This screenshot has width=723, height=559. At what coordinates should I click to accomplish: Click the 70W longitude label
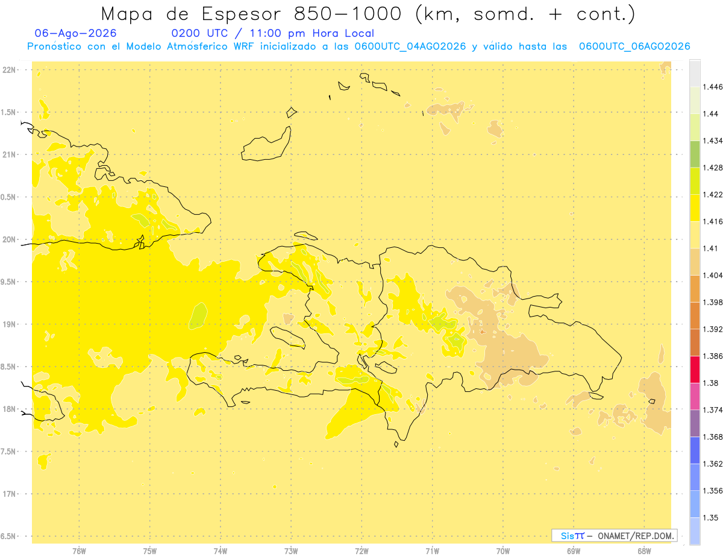(503, 551)
